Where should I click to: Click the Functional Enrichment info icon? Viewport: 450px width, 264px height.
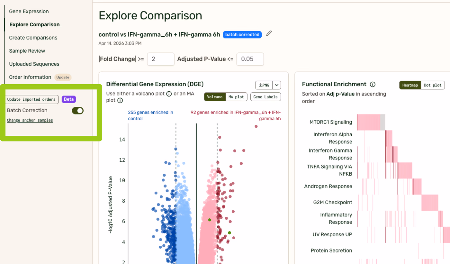point(373,84)
